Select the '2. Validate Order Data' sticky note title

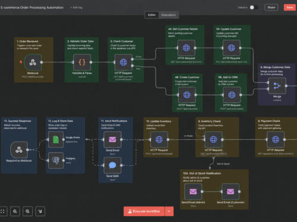coord(80,41)
